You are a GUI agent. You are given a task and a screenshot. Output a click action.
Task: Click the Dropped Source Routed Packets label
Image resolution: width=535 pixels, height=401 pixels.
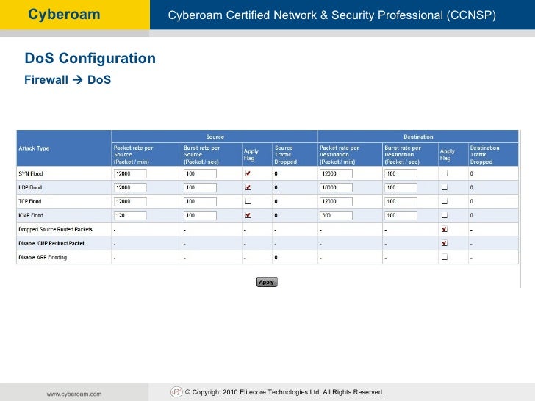[x=55, y=229]
